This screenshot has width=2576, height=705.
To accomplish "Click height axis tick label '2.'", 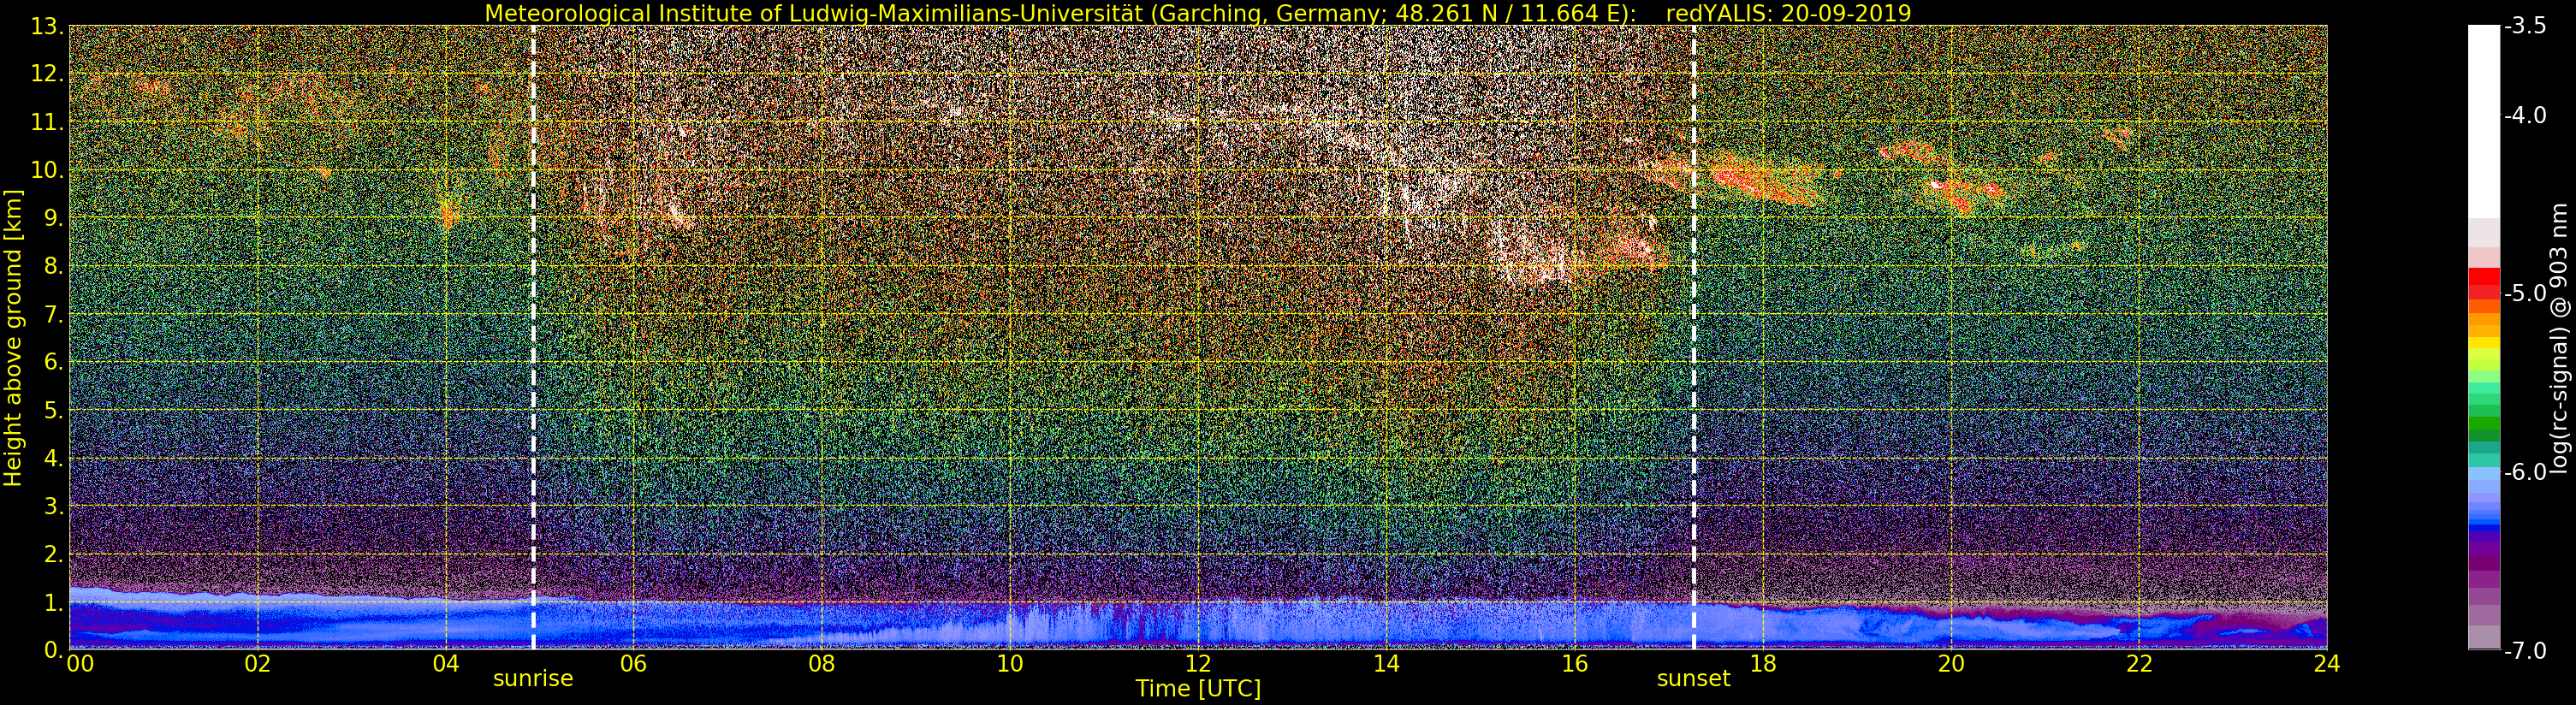I will [x=54, y=554].
